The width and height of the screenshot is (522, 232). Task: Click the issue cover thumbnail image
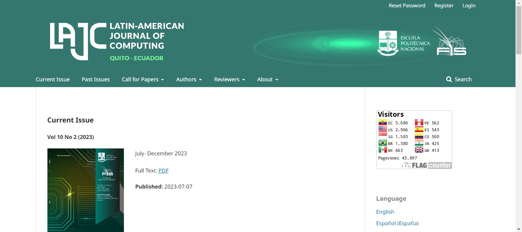pyautogui.click(x=86, y=190)
